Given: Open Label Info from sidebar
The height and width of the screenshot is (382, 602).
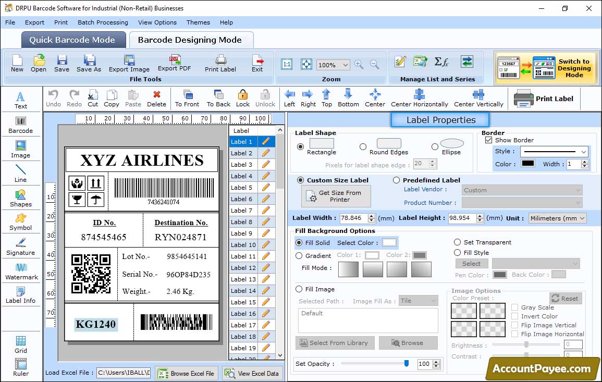Looking at the screenshot, I should [x=21, y=295].
